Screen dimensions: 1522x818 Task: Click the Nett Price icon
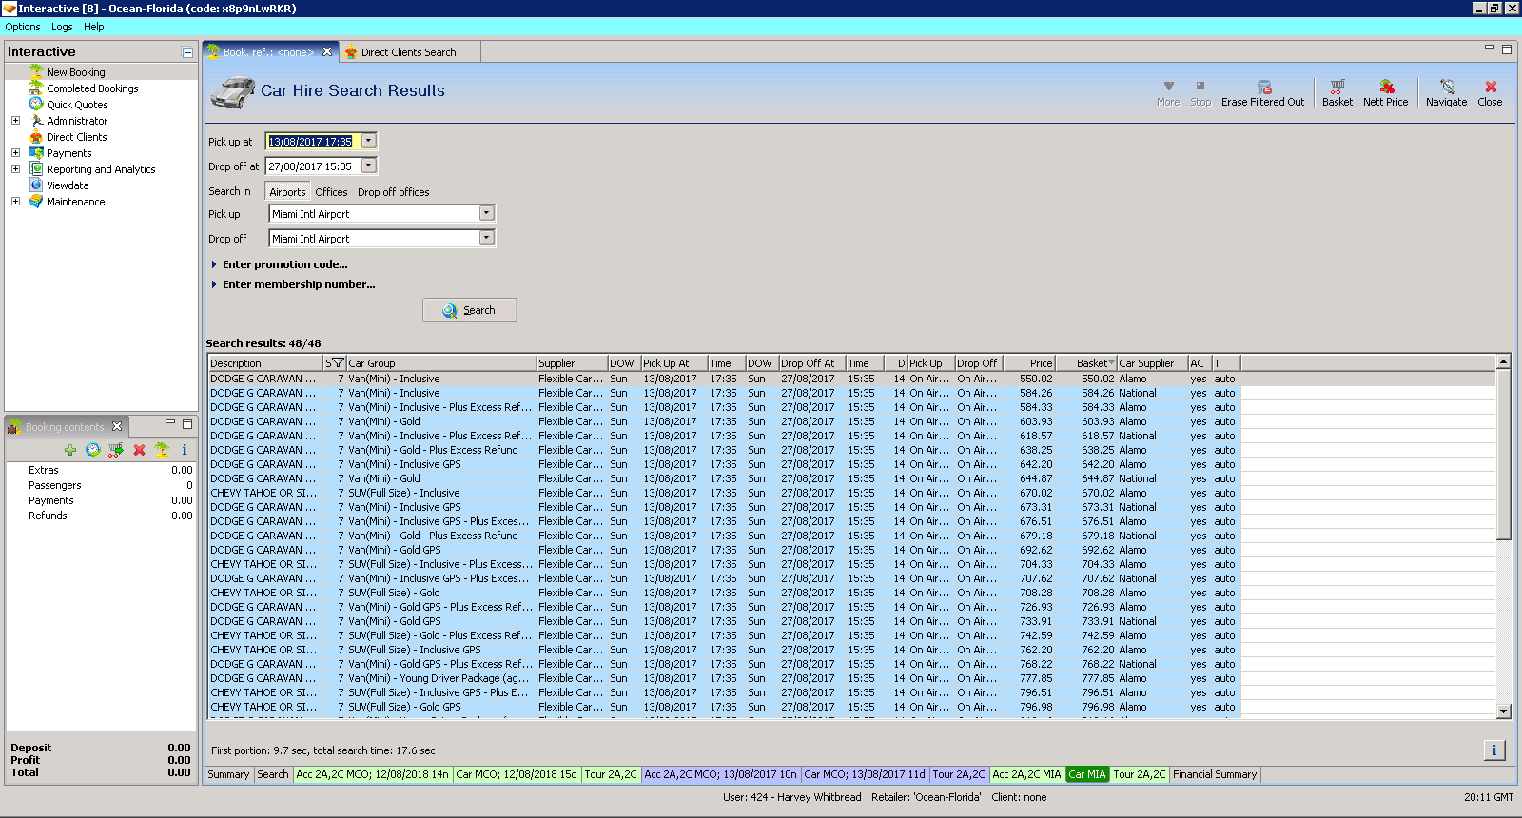pyautogui.click(x=1385, y=87)
